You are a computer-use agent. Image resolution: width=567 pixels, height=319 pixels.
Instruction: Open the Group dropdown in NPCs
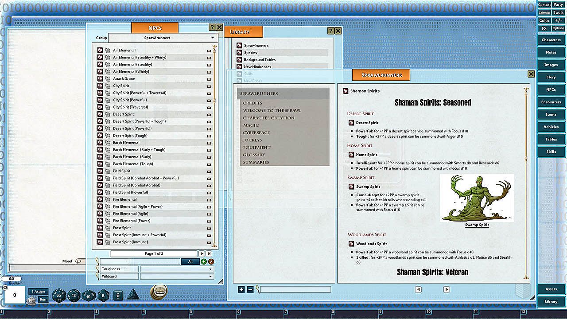[163, 38]
